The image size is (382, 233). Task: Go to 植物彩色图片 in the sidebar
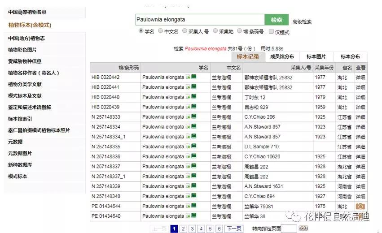pyautogui.click(x=22, y=50)
